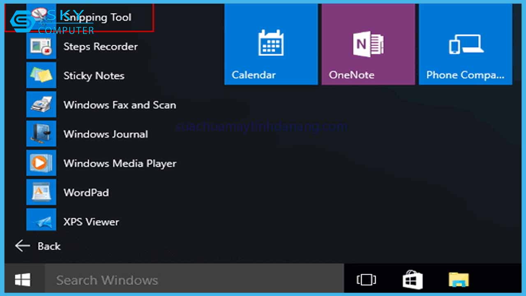The image size is (526, 296).
Task: Open the Phone Companion tile
Action: click(x=465, y=44)
